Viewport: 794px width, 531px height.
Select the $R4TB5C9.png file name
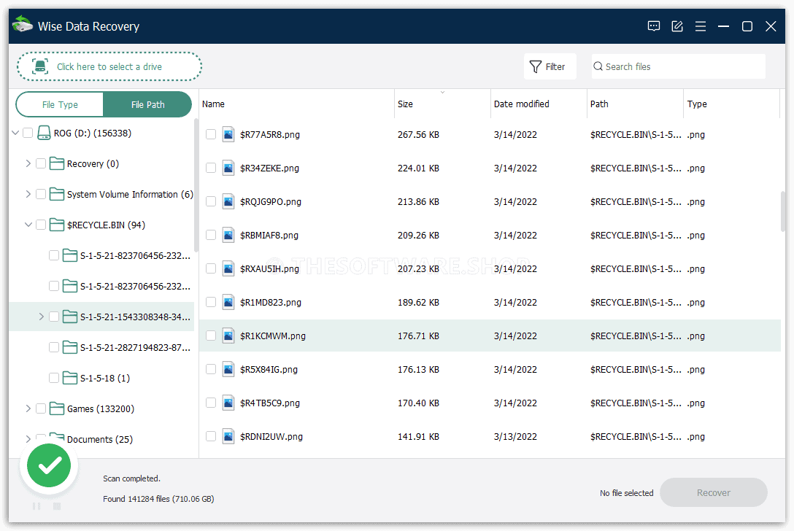(270, 403)
